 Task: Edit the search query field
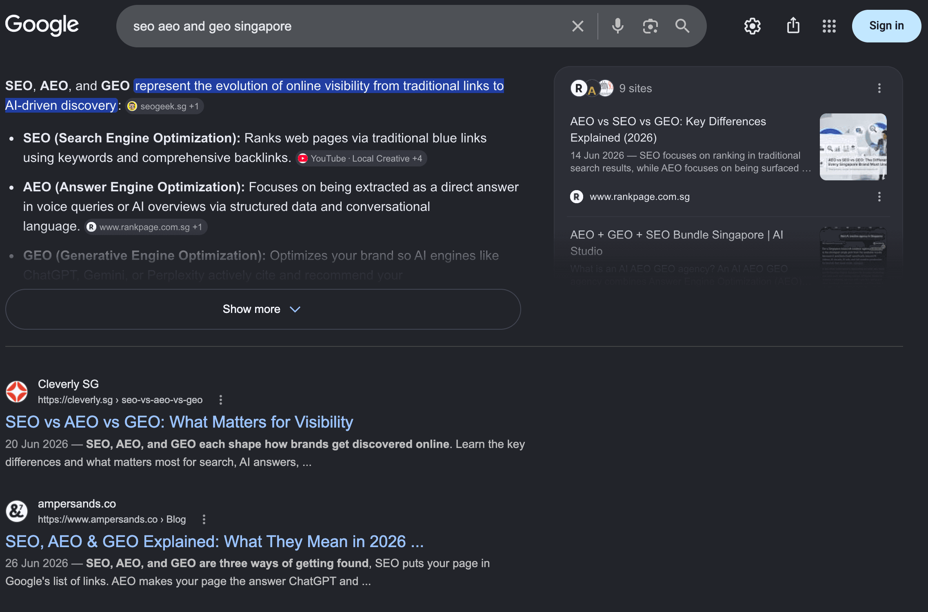(x=343, y=26)
